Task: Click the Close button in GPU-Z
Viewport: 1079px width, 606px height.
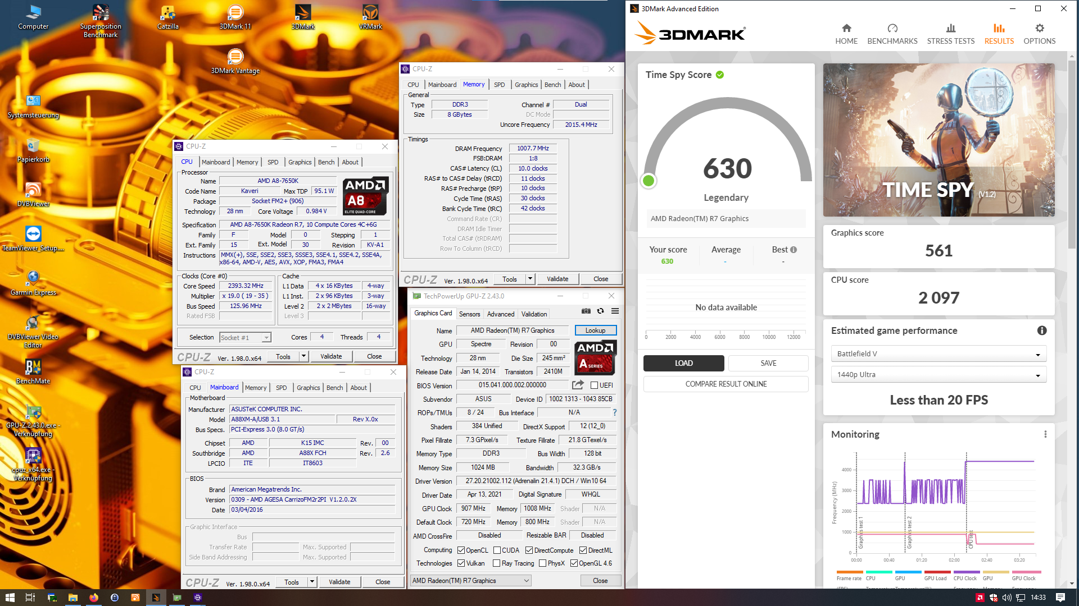Action: point(600,581)
